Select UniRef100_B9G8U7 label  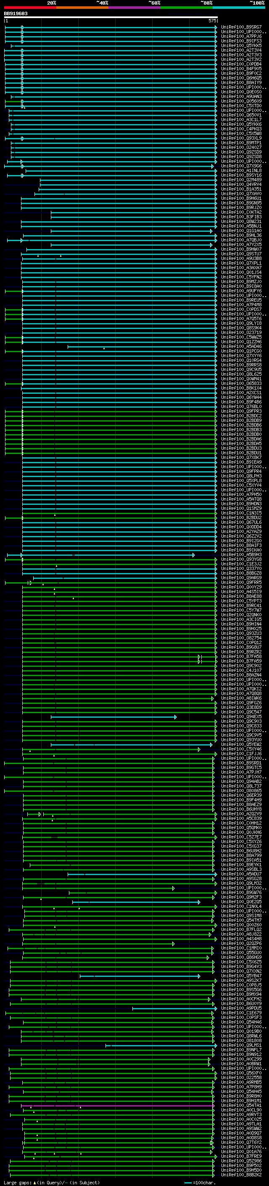[241, 647]
